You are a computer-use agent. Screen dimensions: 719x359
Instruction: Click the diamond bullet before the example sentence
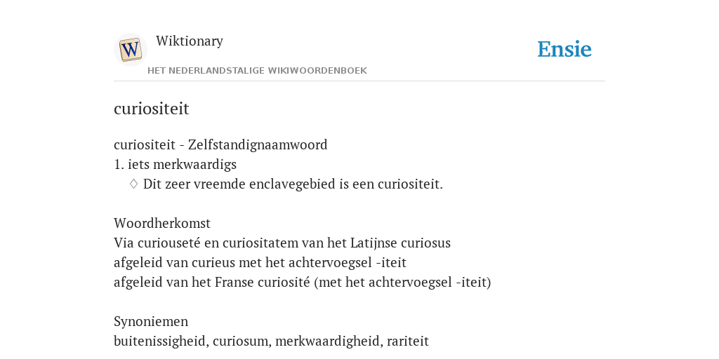point(134,184)
